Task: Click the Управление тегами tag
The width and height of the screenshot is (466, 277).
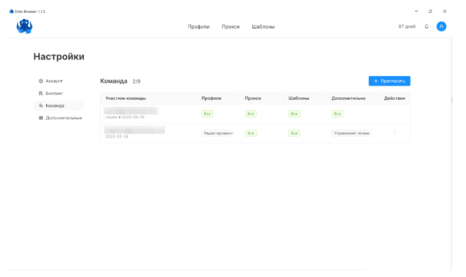Action: (352, 133)
